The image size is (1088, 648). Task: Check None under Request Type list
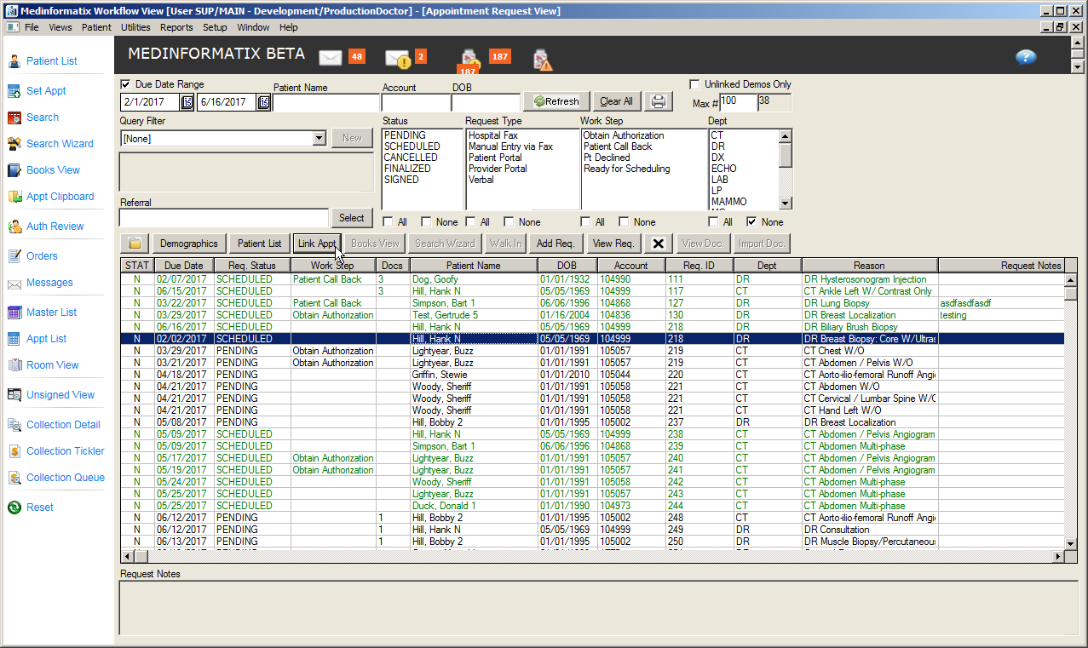point(509,222)
